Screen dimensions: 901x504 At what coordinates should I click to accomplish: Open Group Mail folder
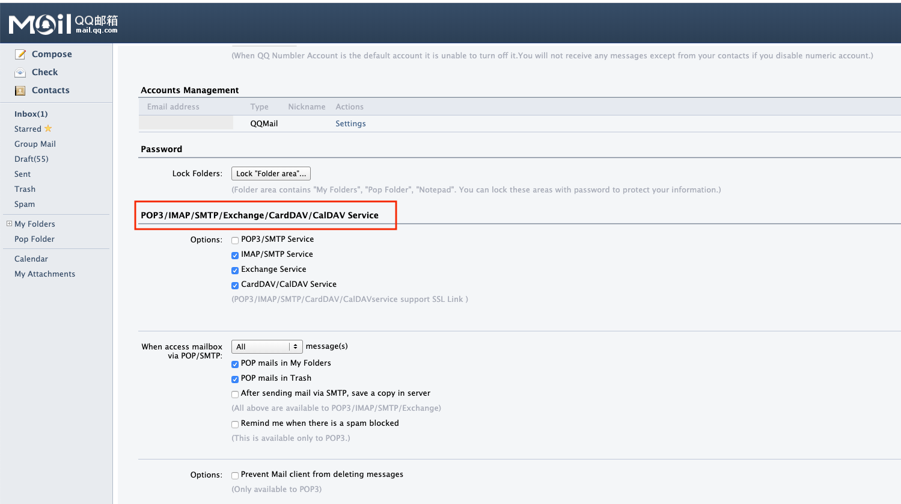(35, 144)
